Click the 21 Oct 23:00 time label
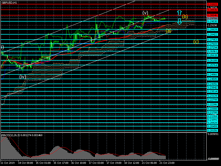Image resolution: width=221 pixels, height=166 pixels. point(167,163)
